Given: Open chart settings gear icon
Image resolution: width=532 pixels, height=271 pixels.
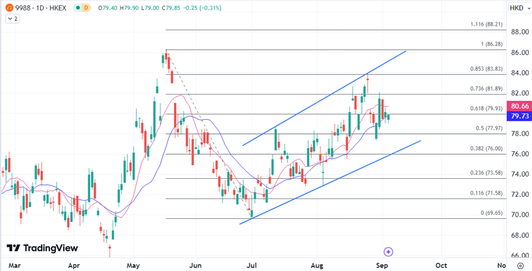Looking at the screenshot, I should (x=520, y=265).
